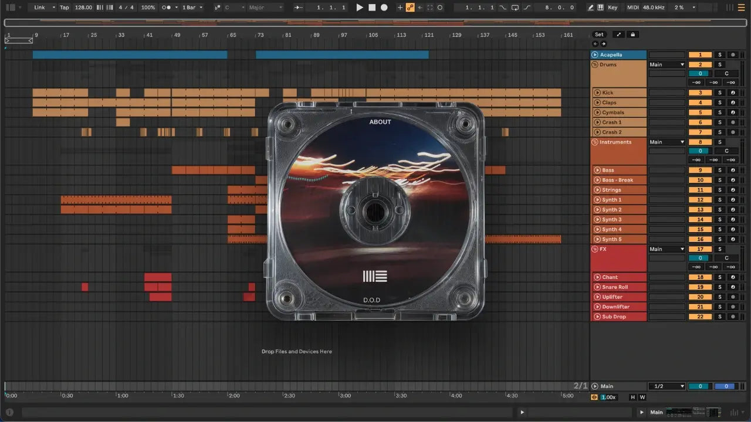Select the Sub Drop track name
751x422 pixels.
tap(614, 316)
